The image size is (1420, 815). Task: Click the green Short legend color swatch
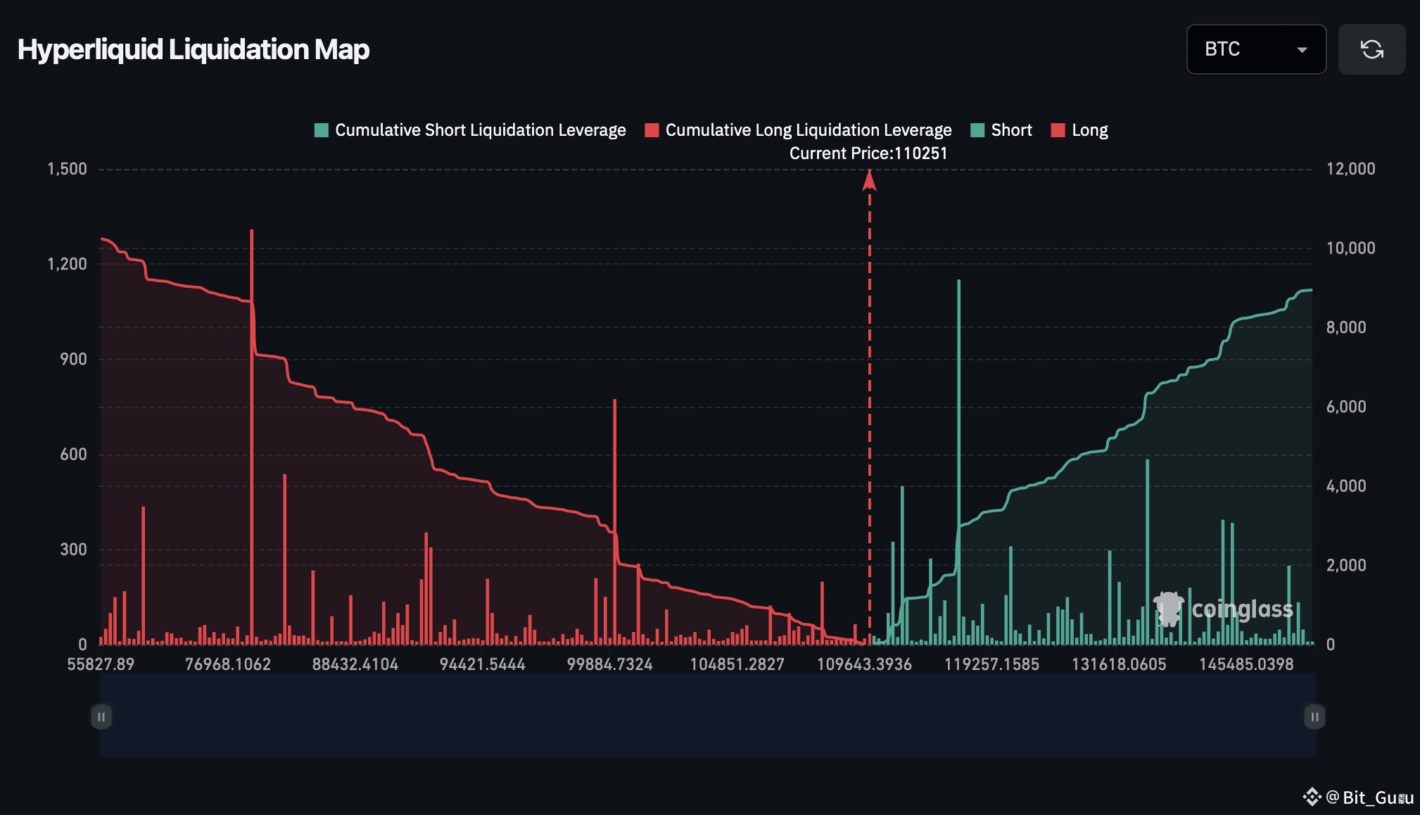point(977,129)
